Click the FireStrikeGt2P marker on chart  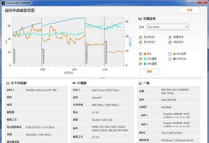(x=43, y=56)
